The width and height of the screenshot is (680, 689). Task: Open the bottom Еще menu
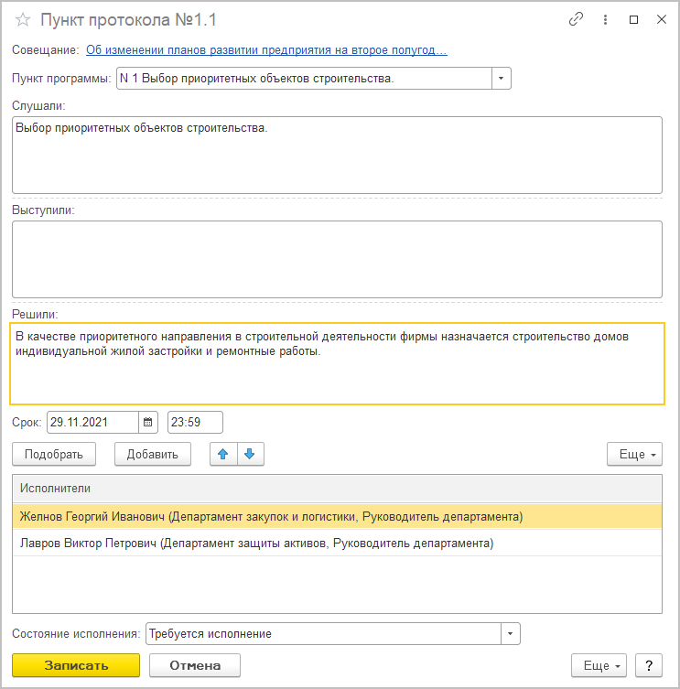[x=599, y=666]
